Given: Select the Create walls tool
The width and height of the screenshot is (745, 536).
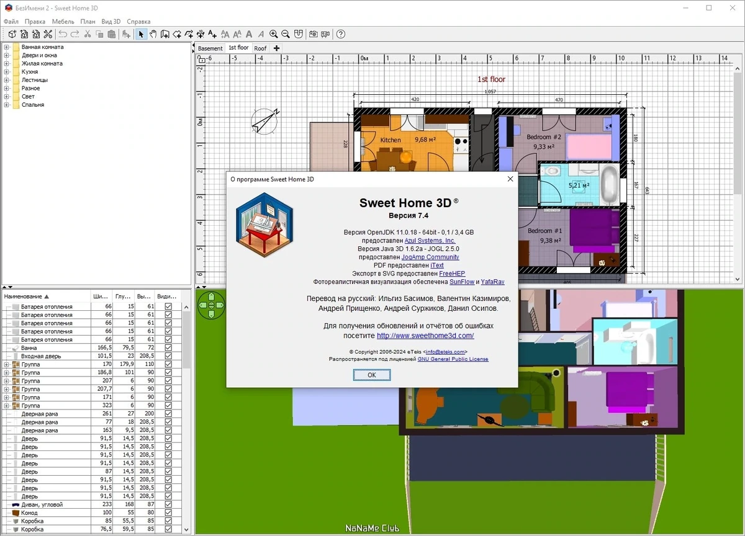Looking at the screenshot, I should click(x=165, y=34).
